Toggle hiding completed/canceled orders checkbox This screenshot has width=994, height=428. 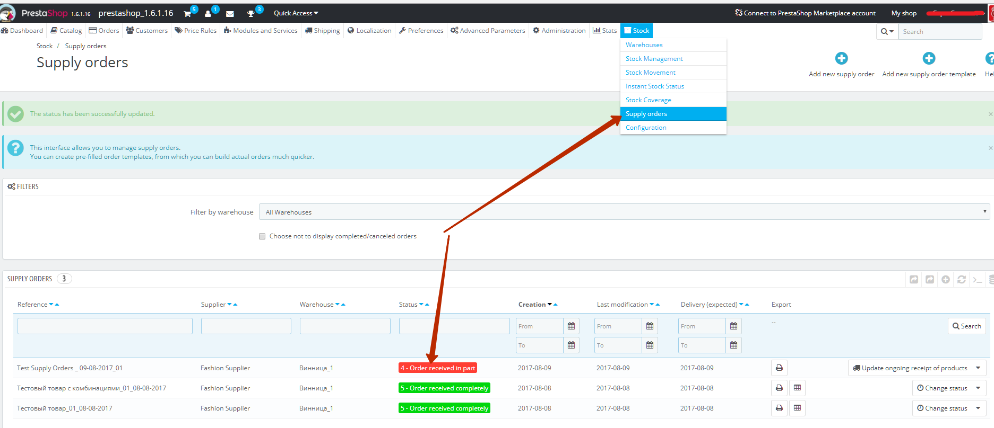point(262,236)
